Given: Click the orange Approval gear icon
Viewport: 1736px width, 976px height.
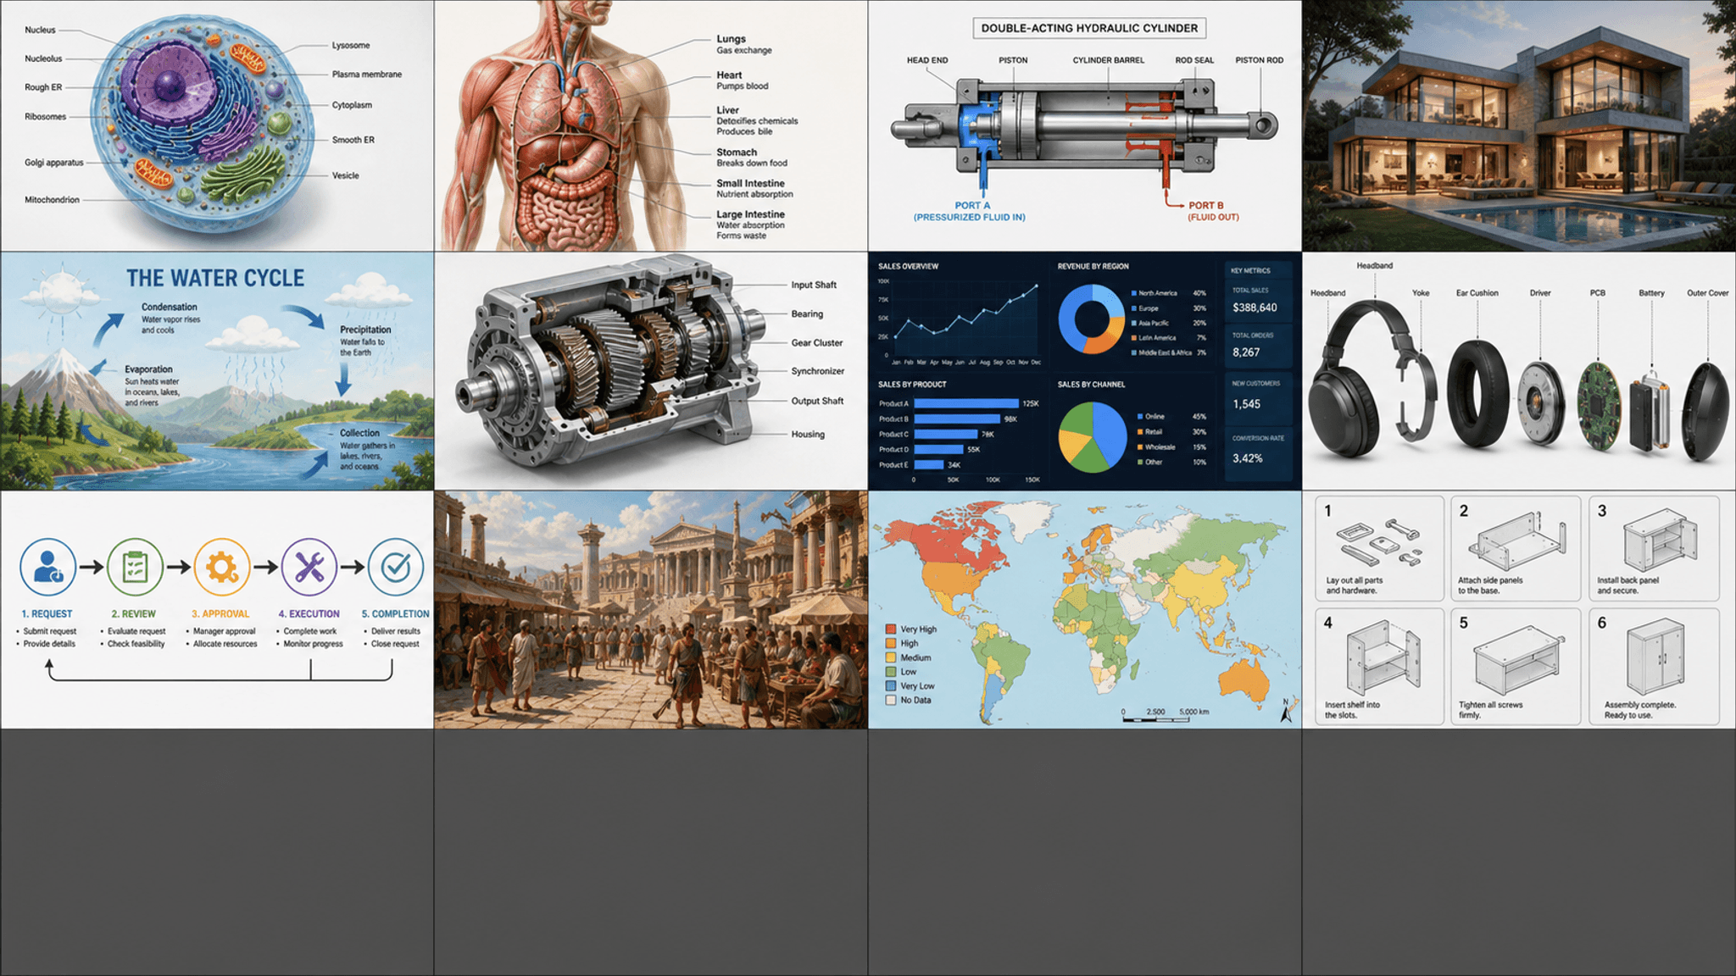Looking at the screenshot, I should click(x=222, y=567).
